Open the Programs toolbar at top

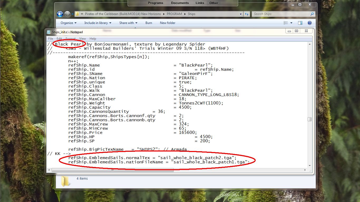pos(155,3)
